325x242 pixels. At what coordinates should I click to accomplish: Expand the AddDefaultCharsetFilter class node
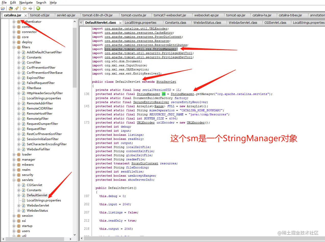[x=19, y=52]
